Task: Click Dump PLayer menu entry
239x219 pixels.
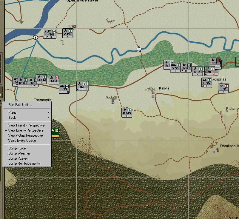Action: (x=27, y=158)
